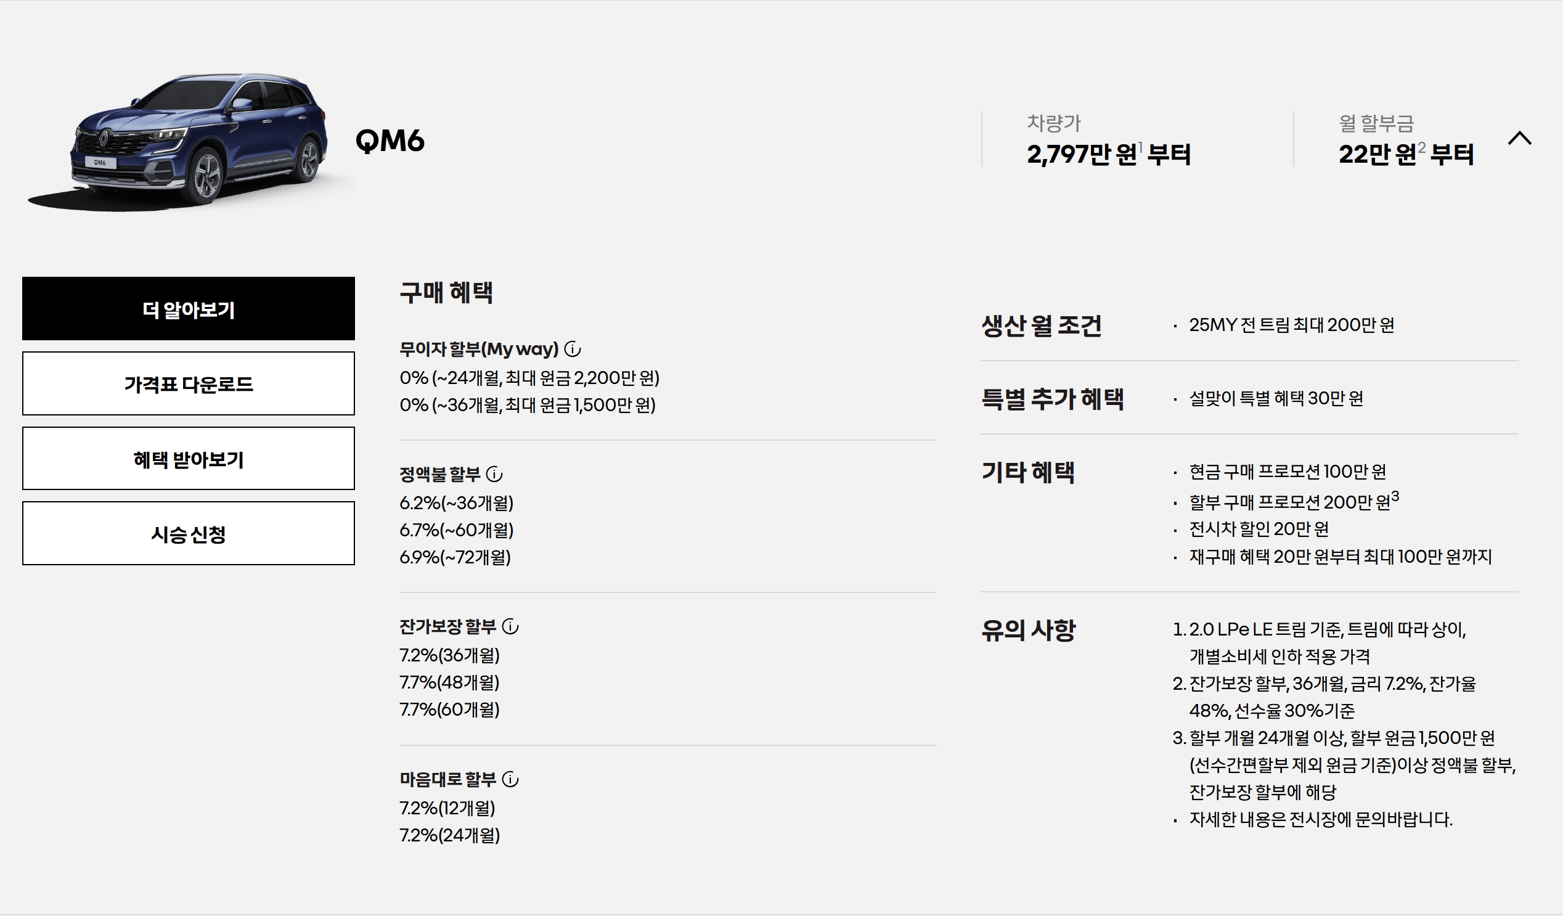Click 25MY 전 트림 최대 200만 원
This screenshot has width=1563, height=916.
click(x=1292, y=325)
